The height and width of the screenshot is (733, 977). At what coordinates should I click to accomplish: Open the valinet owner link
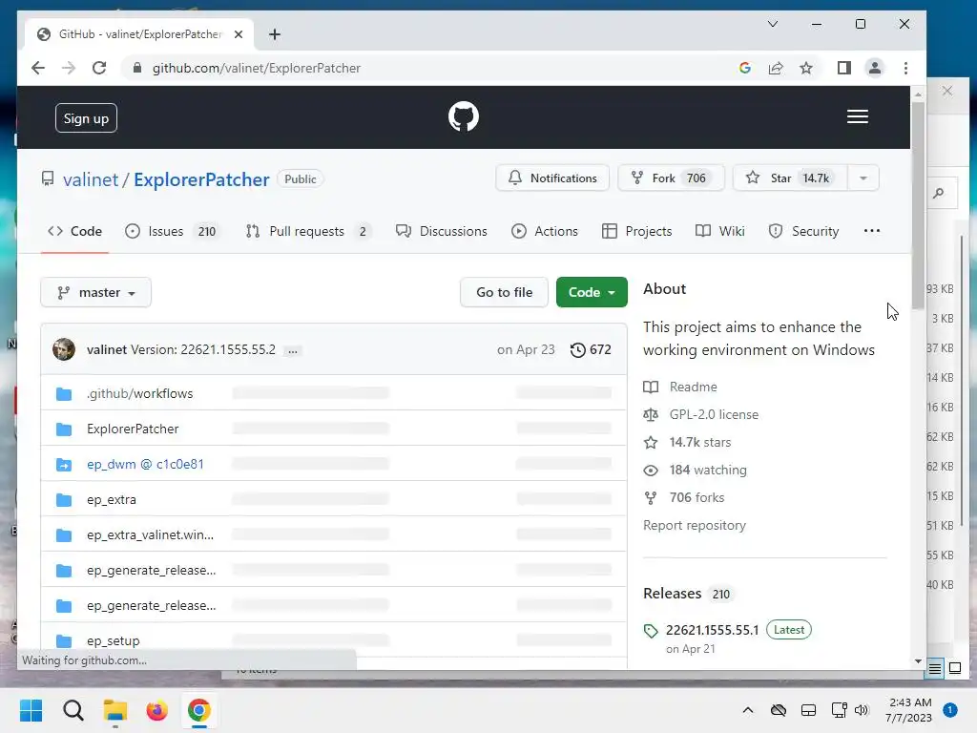(91, 179)
